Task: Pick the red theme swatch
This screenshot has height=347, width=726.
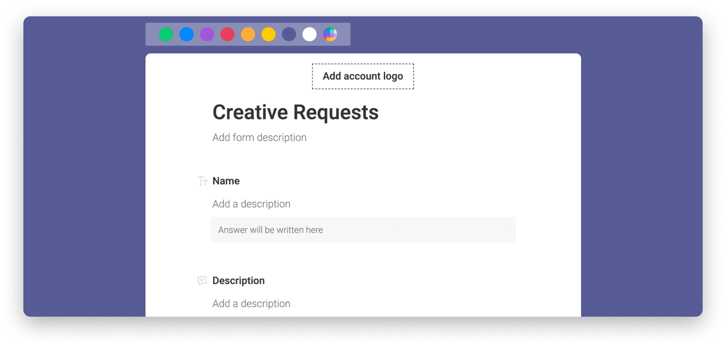Action: tap(228, 34)
